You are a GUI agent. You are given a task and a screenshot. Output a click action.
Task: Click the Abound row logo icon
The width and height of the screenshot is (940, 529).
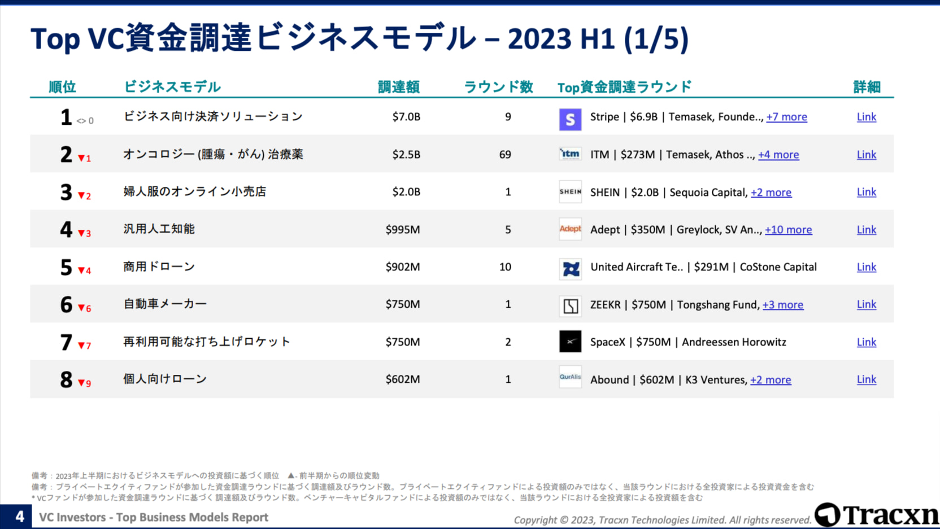570,377
